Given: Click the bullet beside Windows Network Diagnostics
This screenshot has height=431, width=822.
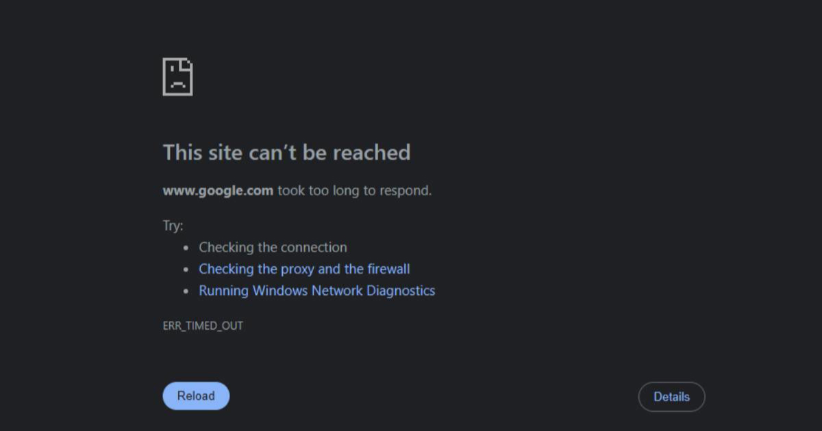Looking at the screenshot, I should coord(186,291).
